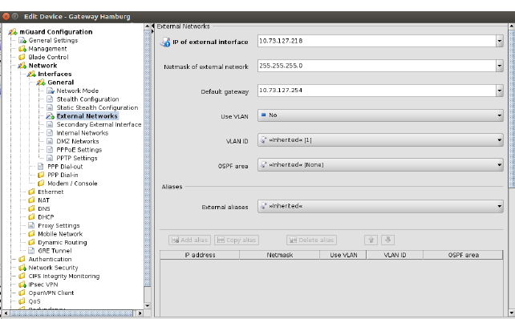Click the GRE Tunnel page icon
Viewport: 515px width, 319px height.
(31, 251)
